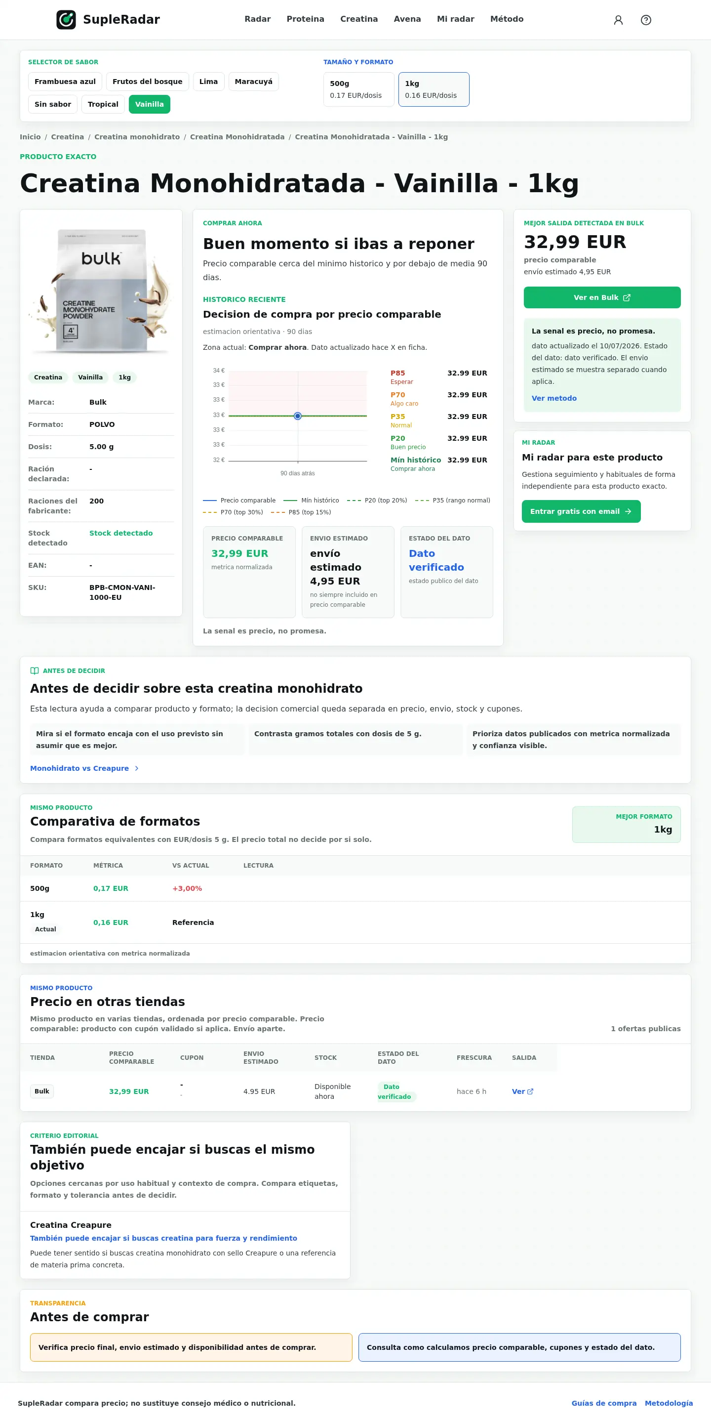This screenshot has width=711, height=1424.
Task: Open the Radar nav item
Action: pyautogui.click(x=257, y=19)
